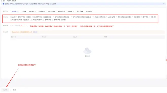Select the 数字识别 checkbox
Viewport: 167px width, 93px height.
click(x=142, y=17)
